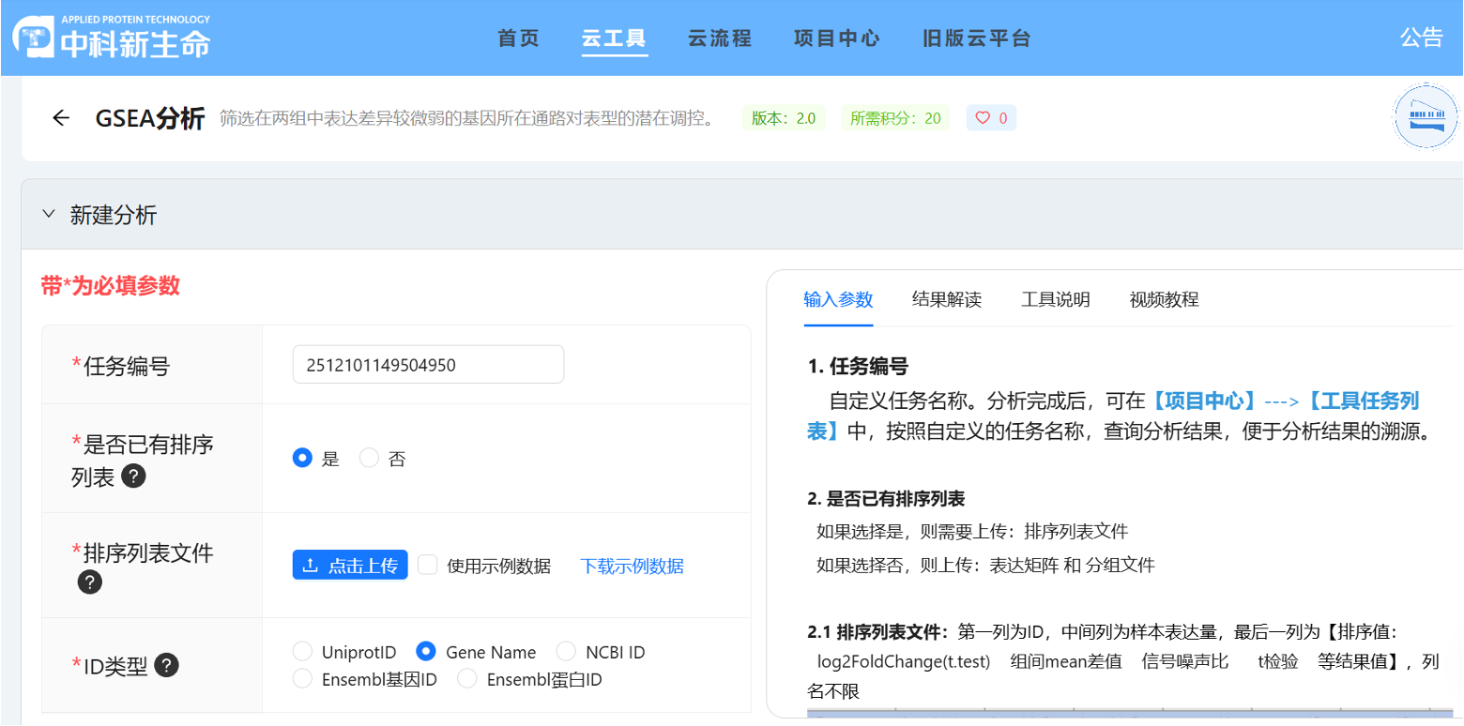Click the circular instrument avatar top right

pyautogui.click(x=1425, y=116)
